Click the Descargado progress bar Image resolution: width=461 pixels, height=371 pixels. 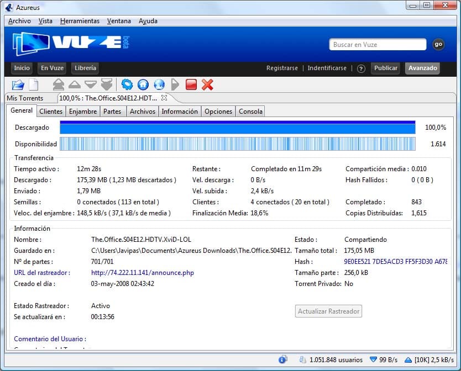tap(237, 128)
